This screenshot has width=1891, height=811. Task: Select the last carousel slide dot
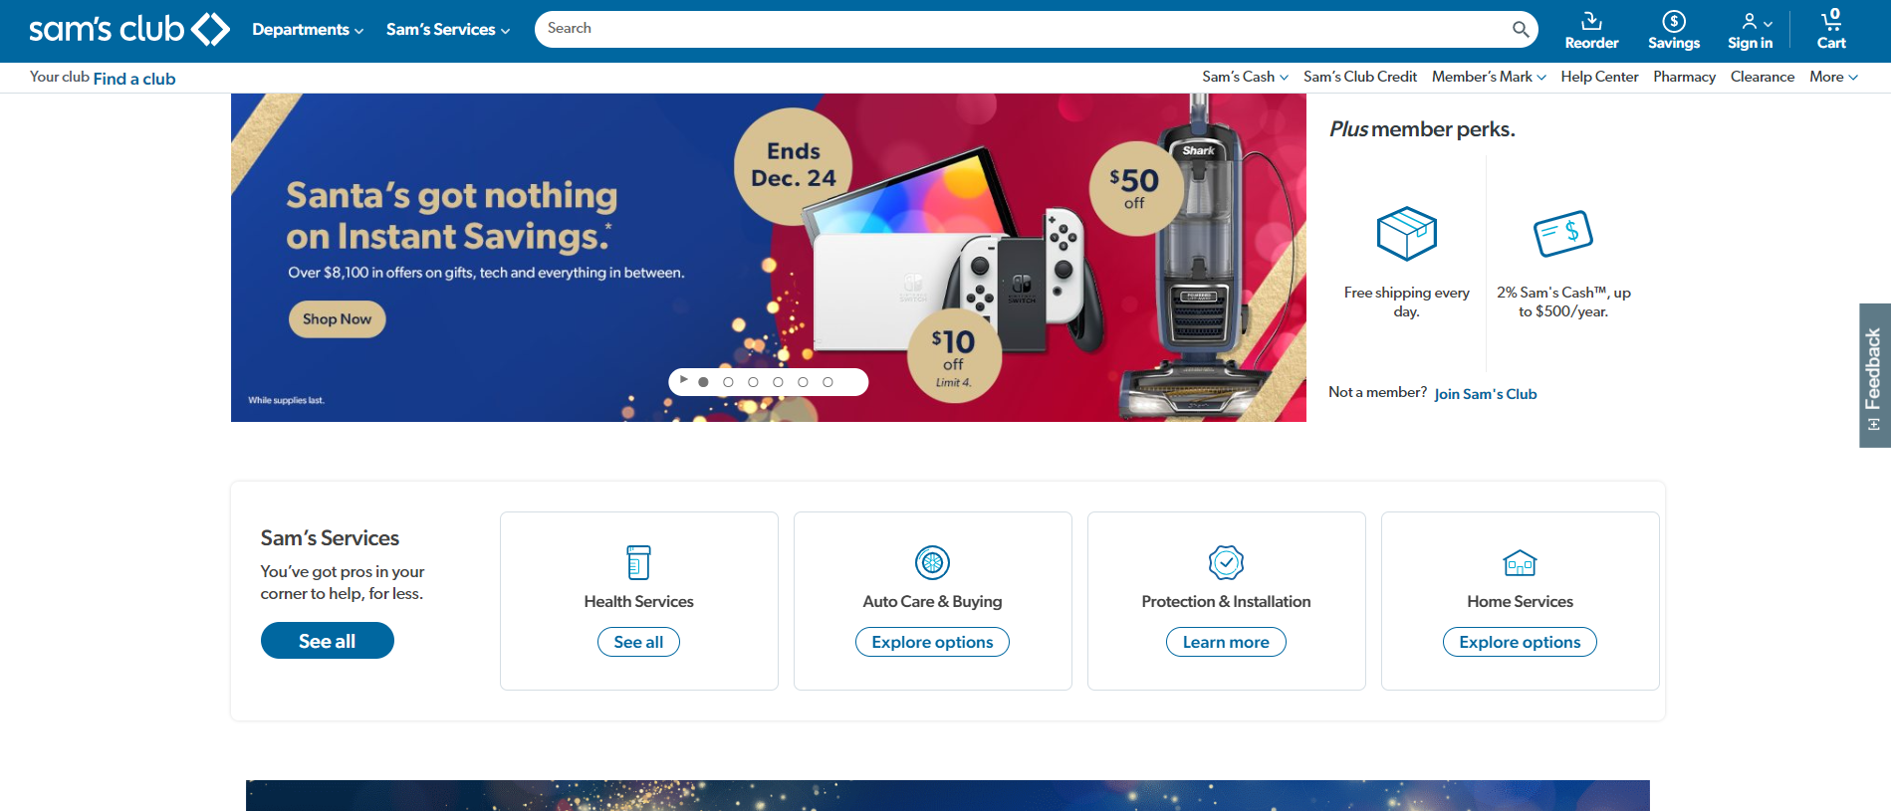point(827,382)
